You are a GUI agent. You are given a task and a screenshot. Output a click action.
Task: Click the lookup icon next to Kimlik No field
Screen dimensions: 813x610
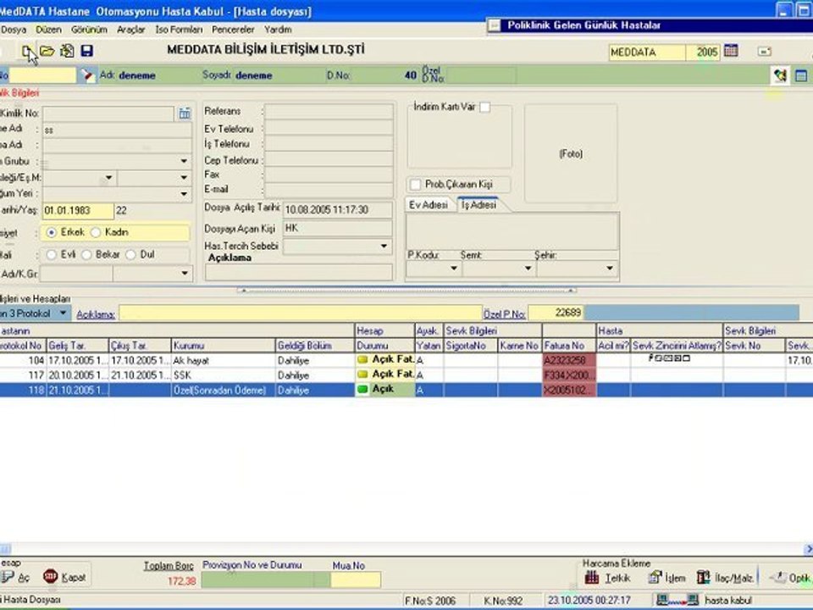[185, 113]
